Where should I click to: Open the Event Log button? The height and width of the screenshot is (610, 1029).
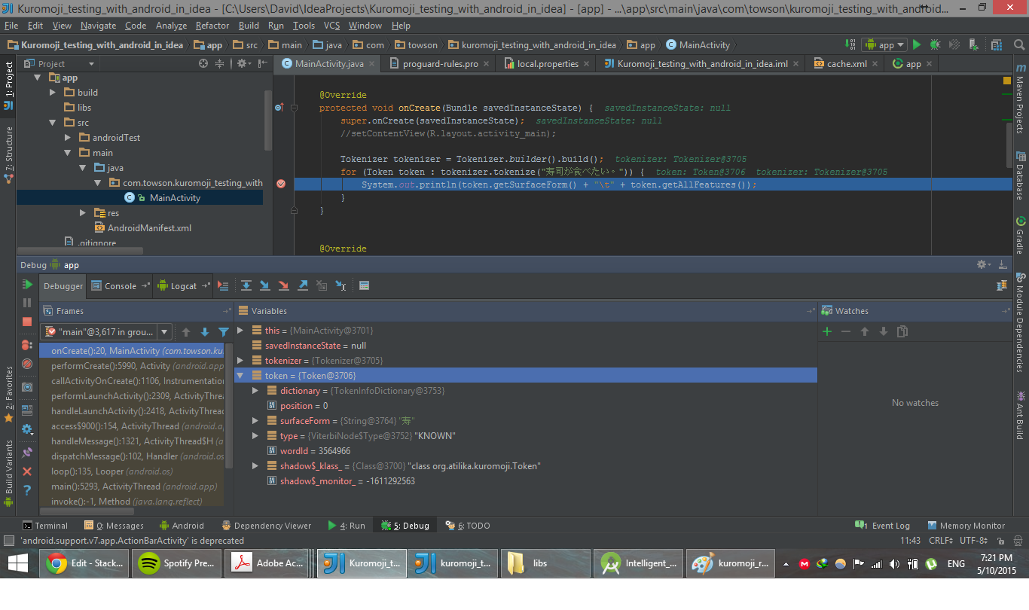click(883, 526)
